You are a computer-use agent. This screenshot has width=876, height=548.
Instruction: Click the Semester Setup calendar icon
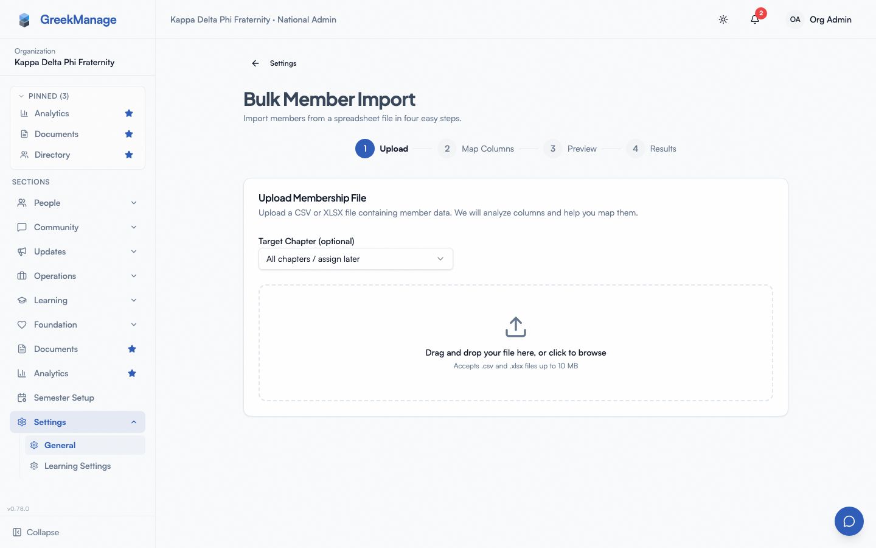[x=22, y=398]
